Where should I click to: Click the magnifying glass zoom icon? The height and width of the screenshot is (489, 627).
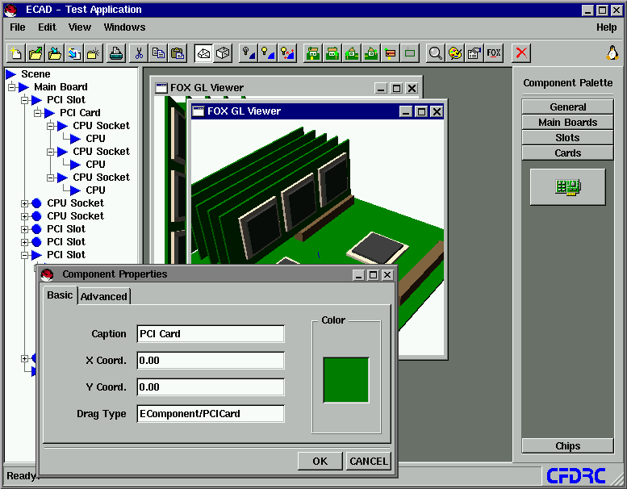(x=435, y=53)
